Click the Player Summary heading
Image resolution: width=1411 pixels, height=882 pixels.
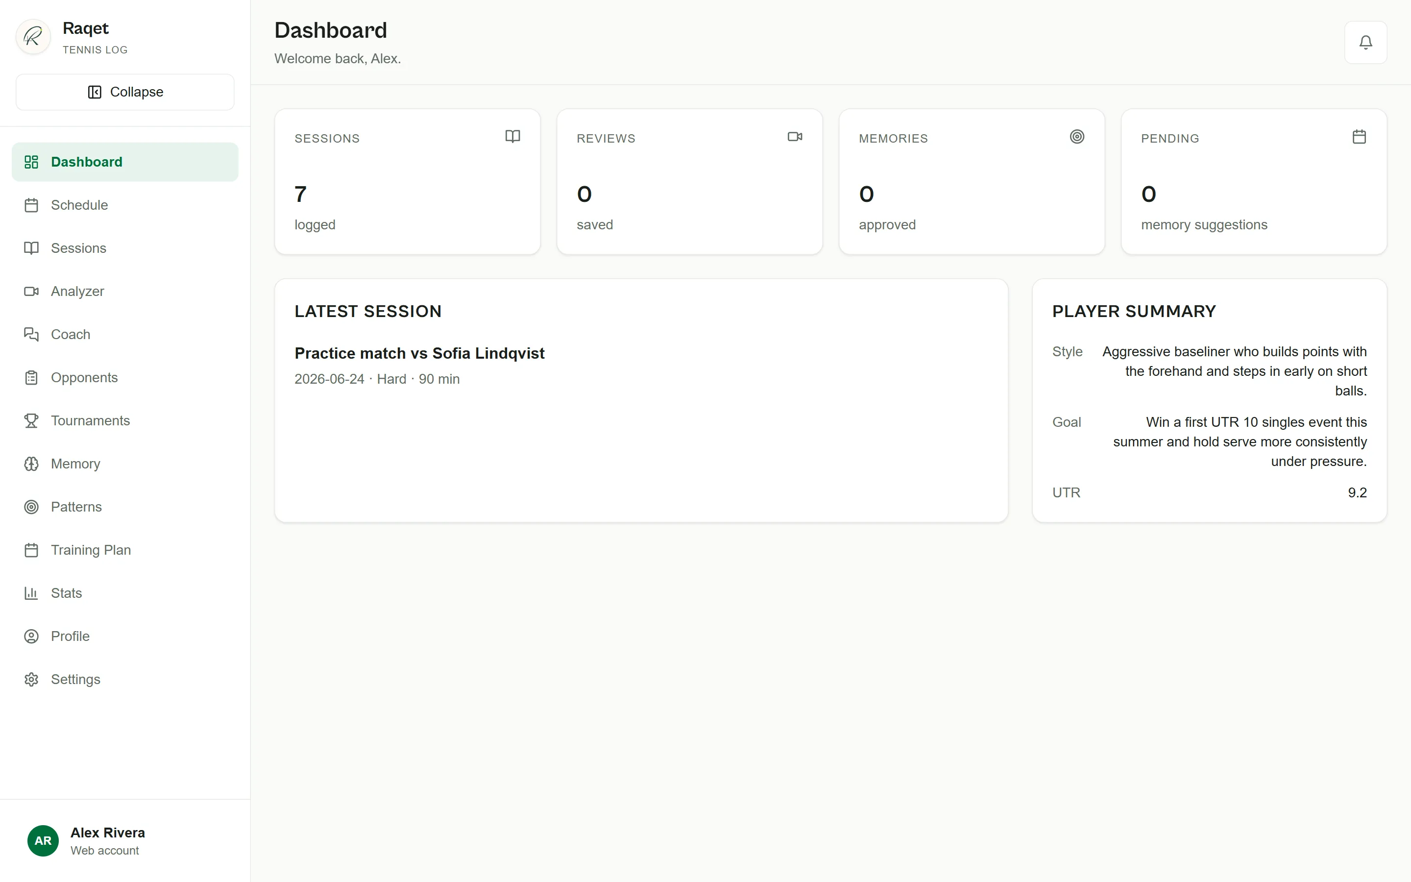click(x=1134, y=312)
